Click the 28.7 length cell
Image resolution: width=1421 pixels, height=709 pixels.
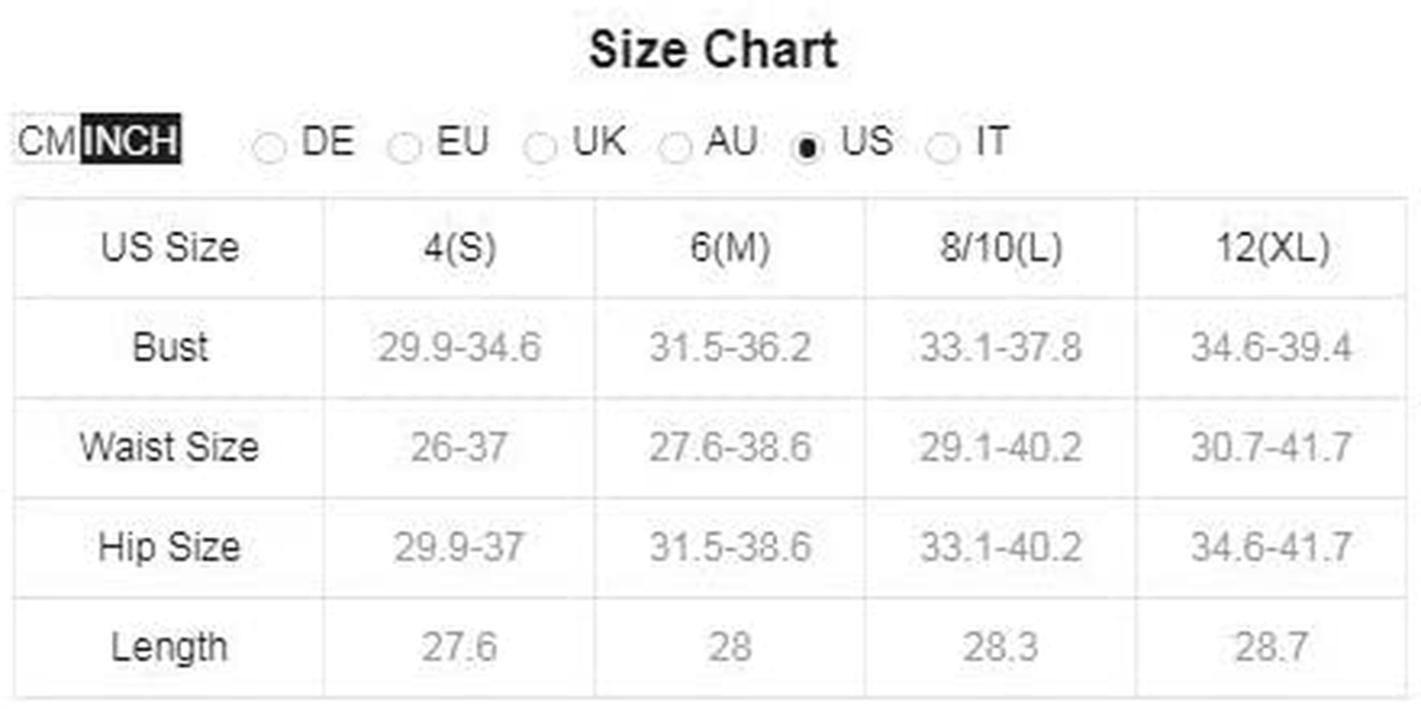click(x=1272, y=647)
